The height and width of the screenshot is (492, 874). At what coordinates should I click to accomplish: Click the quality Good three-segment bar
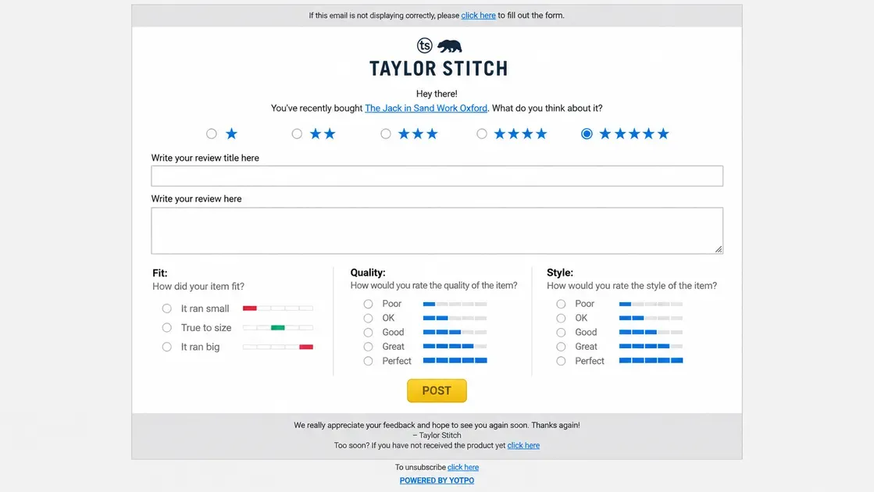tap(455, 332)
